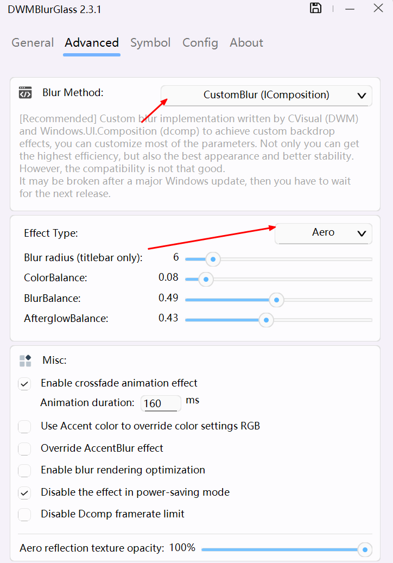The height and width of the screenshot is (563, 393).
Task: Open the Symbol tab
Action: tap(150, 43)
